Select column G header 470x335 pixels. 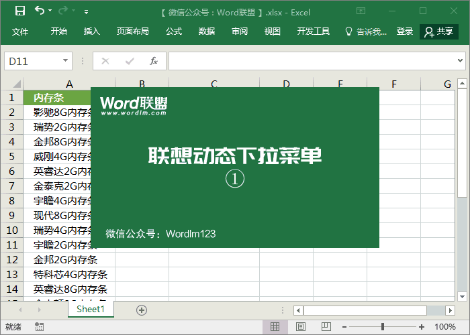tap(438, 84)
